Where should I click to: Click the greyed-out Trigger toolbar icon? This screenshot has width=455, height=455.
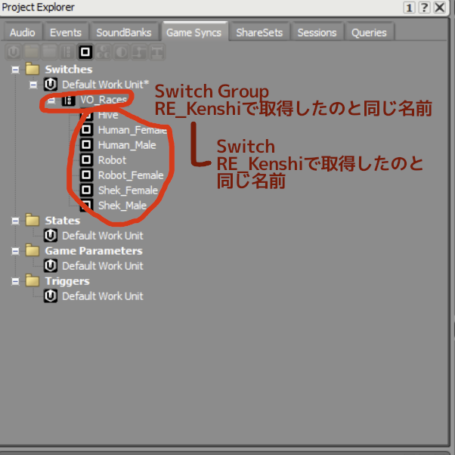pyautogui.click(x=157, y=52)
